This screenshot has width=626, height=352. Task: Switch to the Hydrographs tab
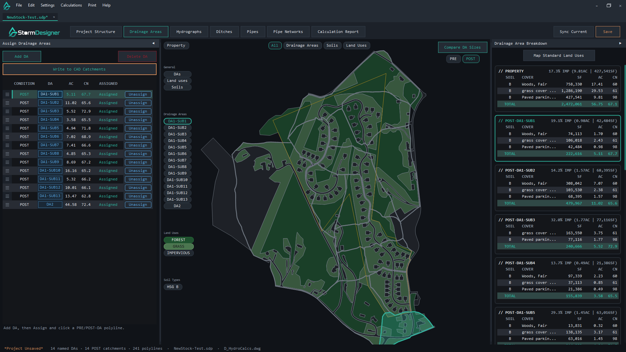point(189,32)
